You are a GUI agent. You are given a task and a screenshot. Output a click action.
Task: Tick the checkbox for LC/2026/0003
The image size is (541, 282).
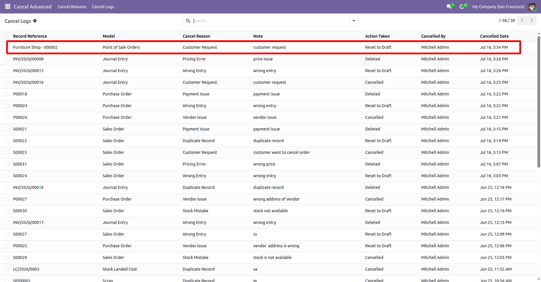[7, 269]
